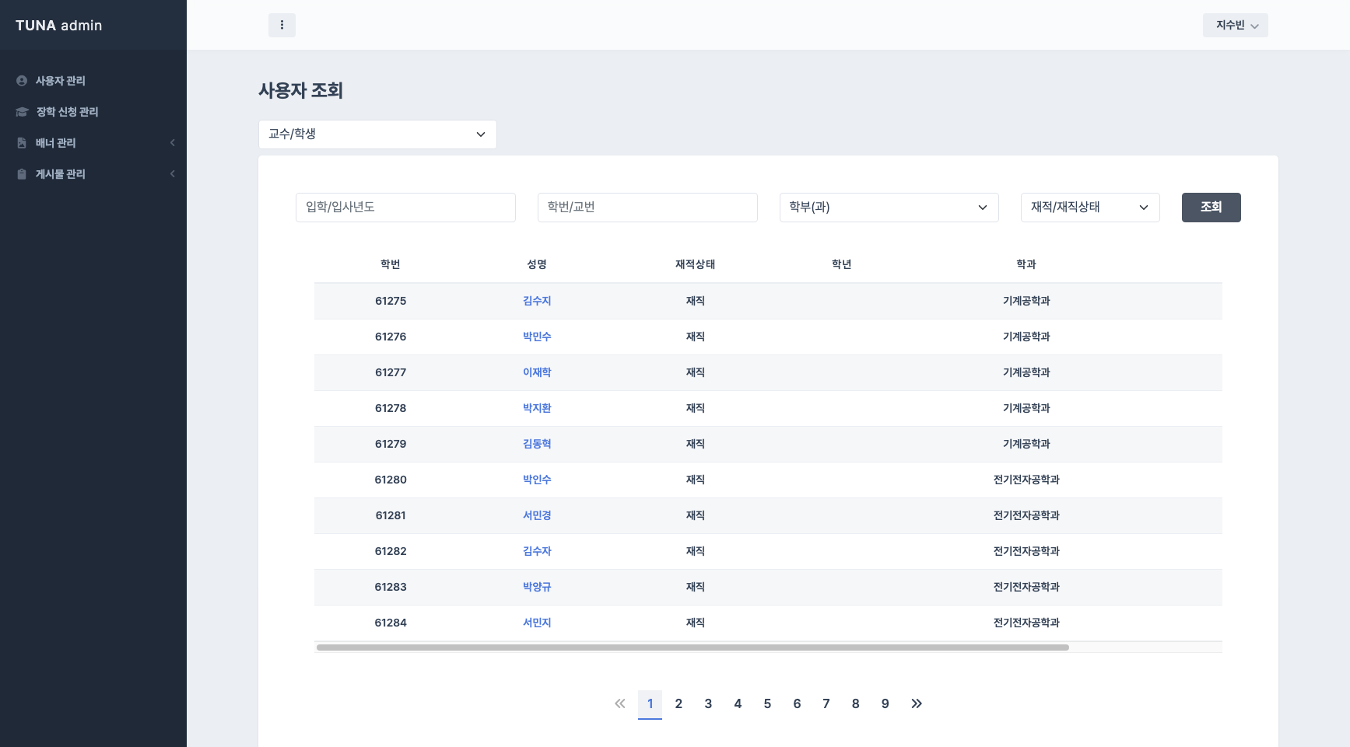
Task: Open user 김수자 profile link
Action: pos(537,551)
